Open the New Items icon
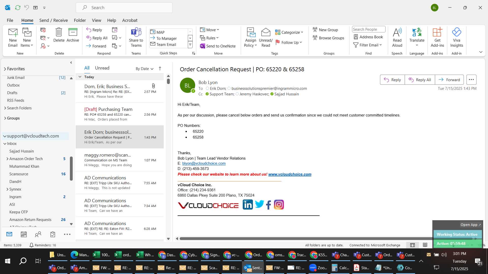 click(27, 38)
